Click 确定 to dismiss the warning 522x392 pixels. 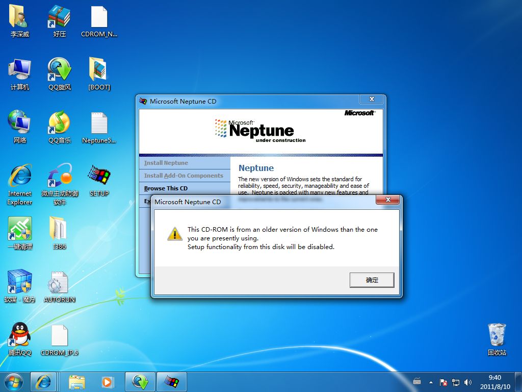(372, 280)
